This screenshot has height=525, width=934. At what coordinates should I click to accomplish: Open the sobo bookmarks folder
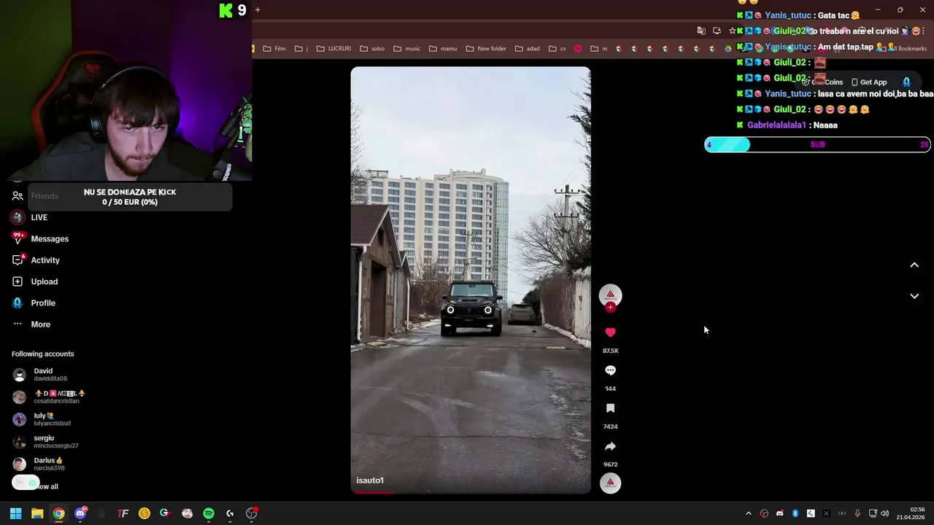[x=372, y=49]
